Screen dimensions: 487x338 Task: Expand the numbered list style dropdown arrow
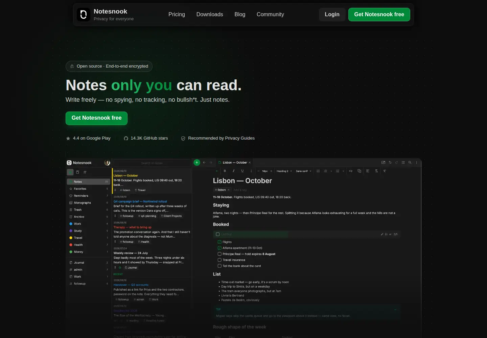point(331,171)
